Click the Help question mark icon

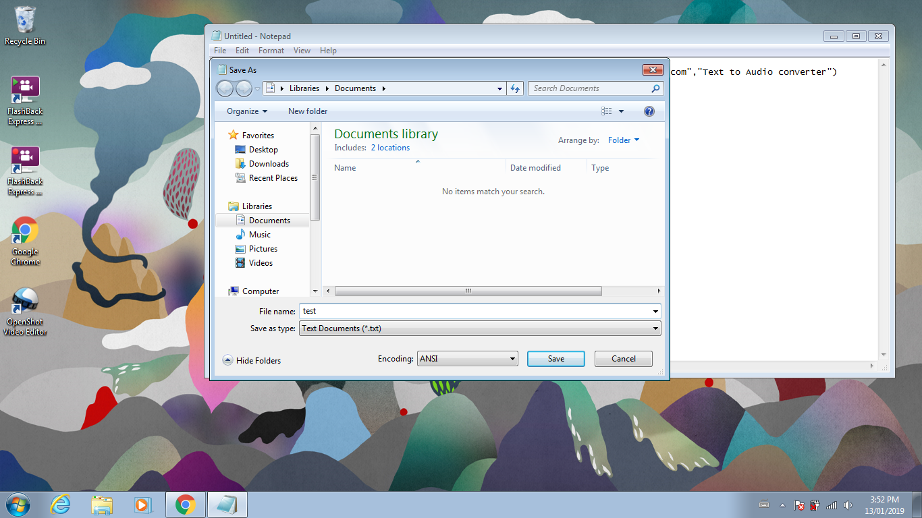pyautogui.click(x=649, y=111)
